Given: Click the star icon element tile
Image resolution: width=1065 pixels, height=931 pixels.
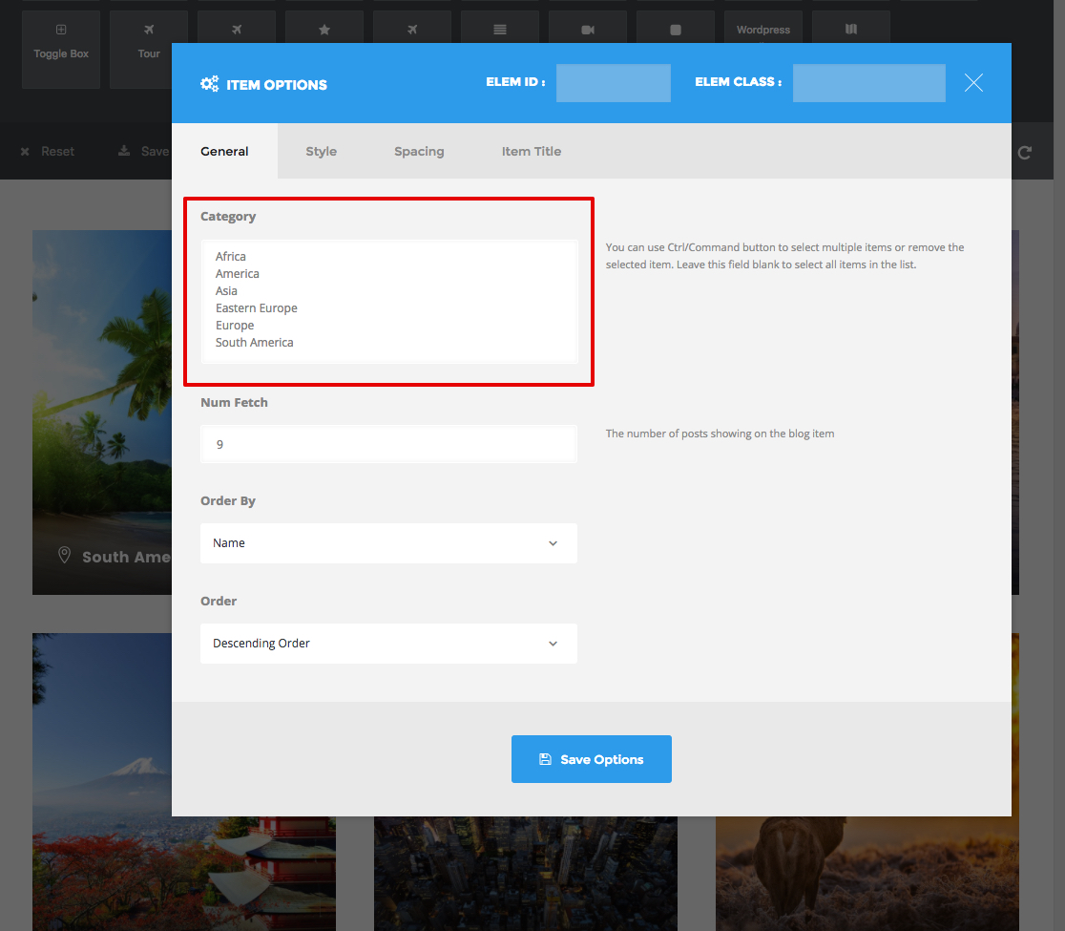Looking at the screenshot, I should pyautogui.click(x=324, y=29).
